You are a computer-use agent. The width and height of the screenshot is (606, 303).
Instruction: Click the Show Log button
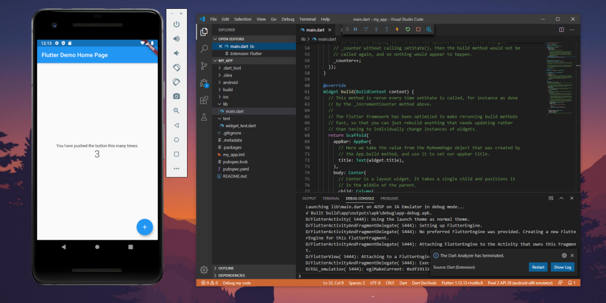coord(562,267)
